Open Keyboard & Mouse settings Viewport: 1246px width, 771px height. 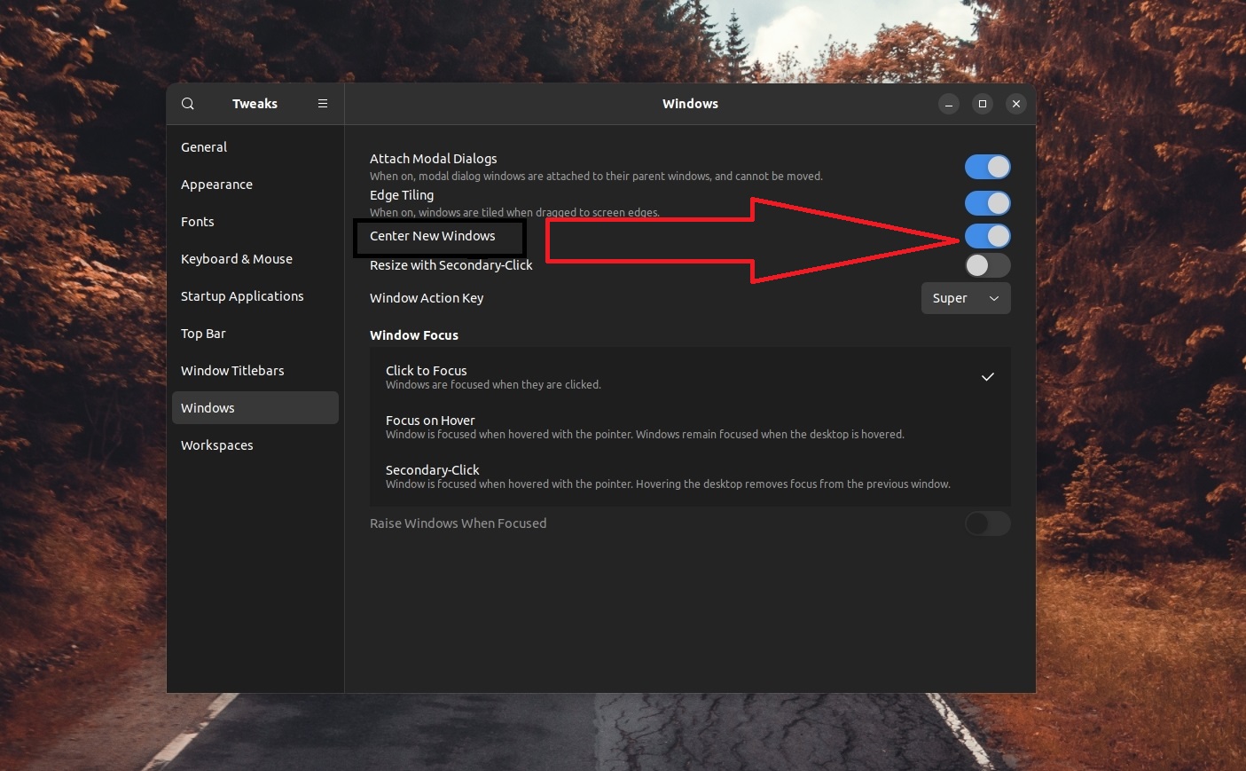click(237, 259)
